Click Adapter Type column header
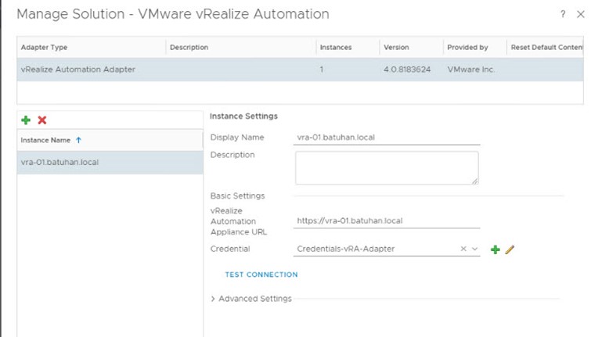The image size is (591, 337). click(x=92, y=48)
